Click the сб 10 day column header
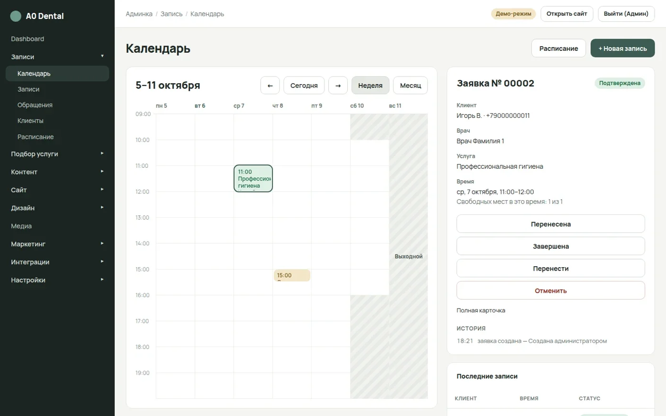Viewport: 666px width, 416px height. pos(357,106)
